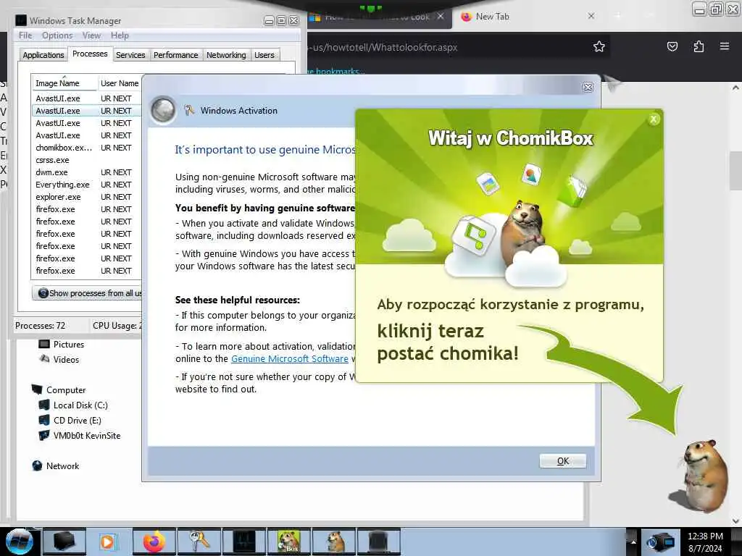Open Videos in the Explorer sidebar
The width and height of the screenshot is (742, 556).
[x=59, y=359]
